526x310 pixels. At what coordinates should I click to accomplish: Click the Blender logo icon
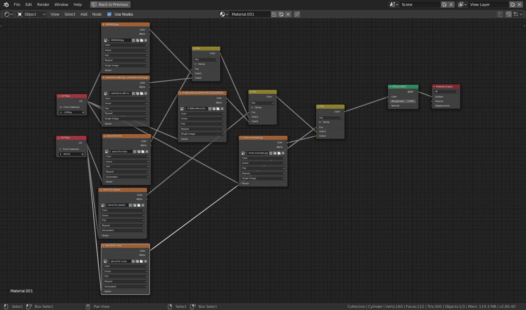[x=6, y=5]
